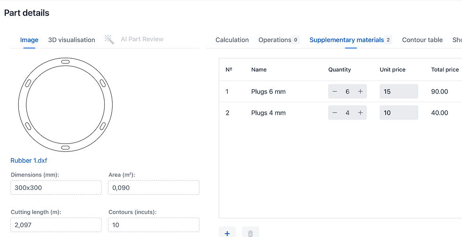Click the ring part preview image
The image size is (462, 237).
(x=65, y=104)
